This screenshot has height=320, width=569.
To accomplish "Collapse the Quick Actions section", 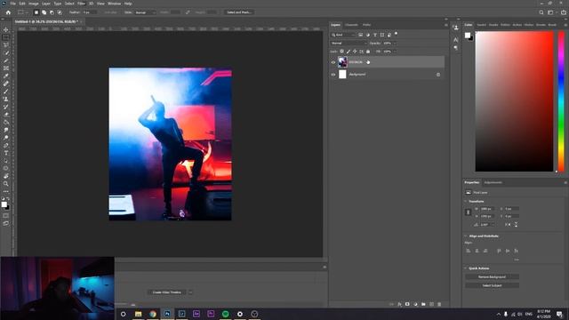I will pos(466,268).
